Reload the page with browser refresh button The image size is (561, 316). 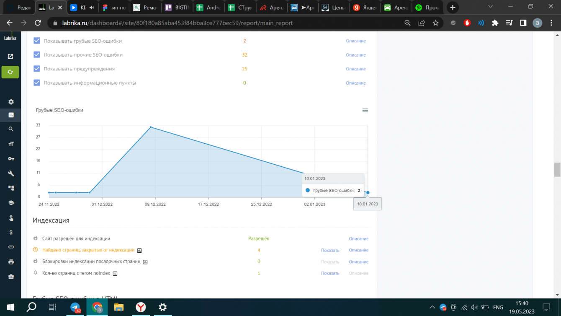tap(38, 23)
